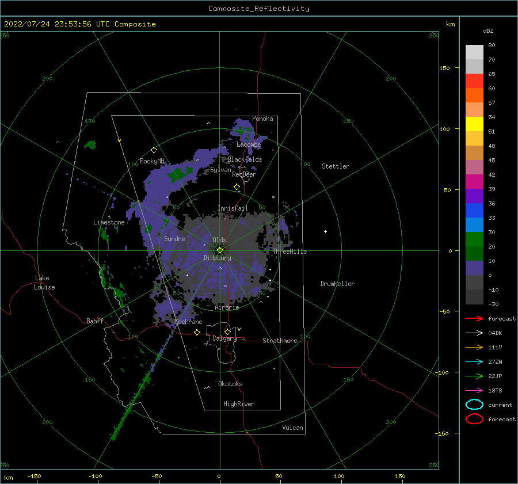Pick the 54 dBZ yellow swatch
The height and width of the screenshot is (484, 518).
(474, 124)
